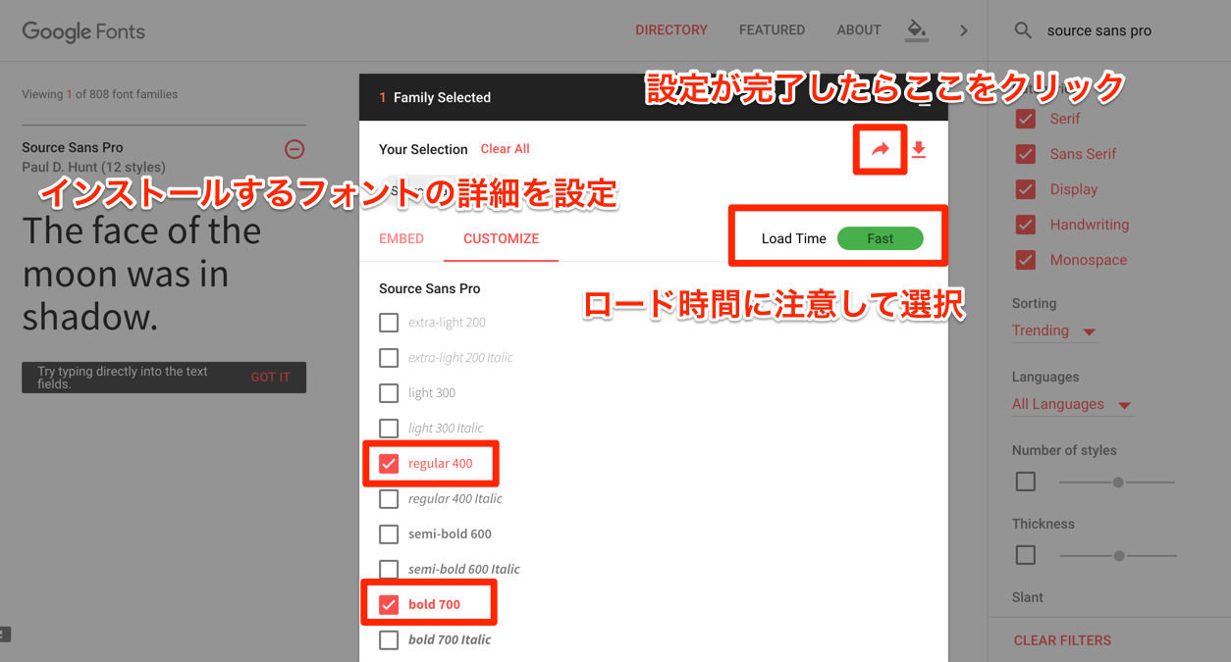The width and height of the screenshot is (1231, 662).
Task: Open the All Languages dropdown
Action: [x=1072, y=403]
